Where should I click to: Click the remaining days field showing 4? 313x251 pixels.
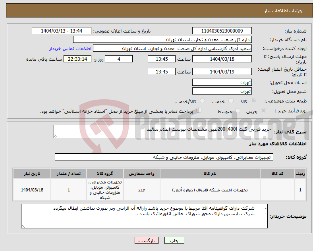tap(119, 59)
